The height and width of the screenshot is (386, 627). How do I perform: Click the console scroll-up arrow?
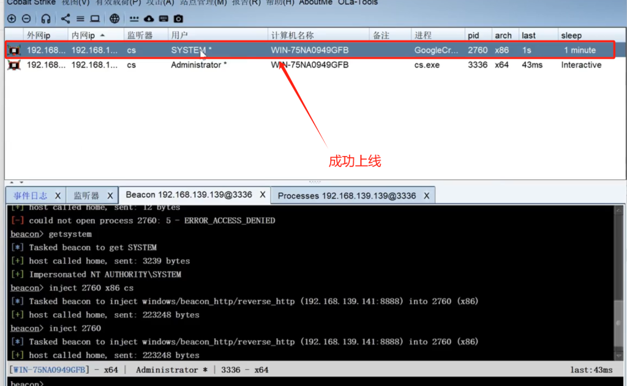pyautogui.click(x=618, y=210)
